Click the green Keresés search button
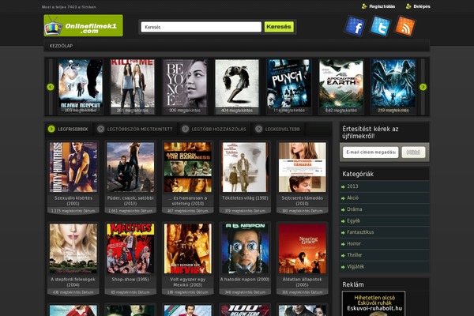Image resolution: width=474 pixels, height=316 pixels. (279, 27)
